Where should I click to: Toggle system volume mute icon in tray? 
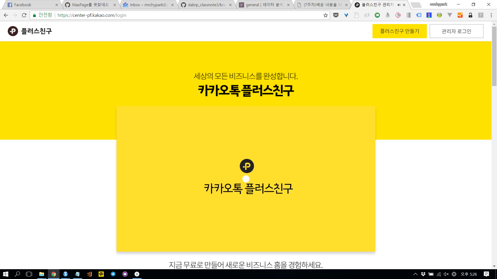coord(446,274)
